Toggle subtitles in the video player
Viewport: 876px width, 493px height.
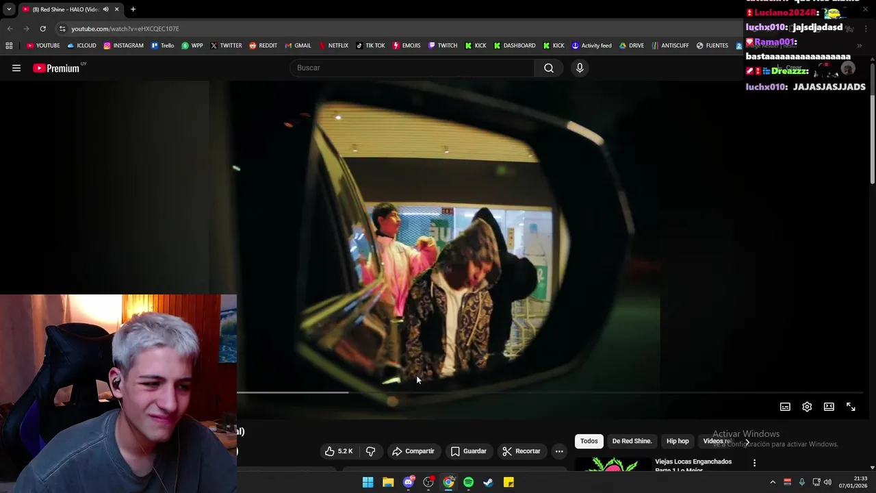click(x=785, y=407)
